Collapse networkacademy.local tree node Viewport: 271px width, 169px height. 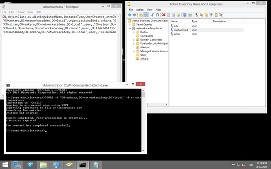pos(130,28)
